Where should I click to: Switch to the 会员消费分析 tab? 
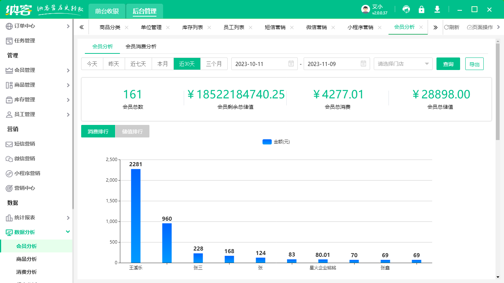[x=141, y=46]
